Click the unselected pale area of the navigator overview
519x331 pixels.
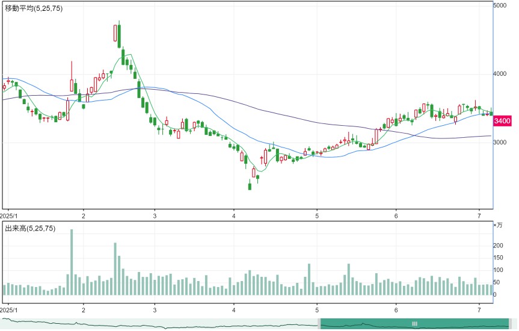(x=159, y=324)
